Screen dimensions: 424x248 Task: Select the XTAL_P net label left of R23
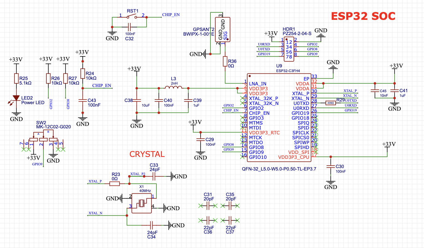point(95,181)
